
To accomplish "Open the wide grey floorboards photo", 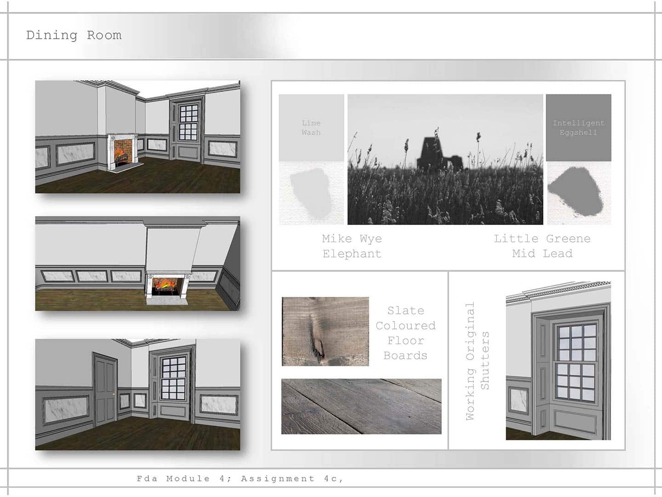I will pyautogui.click(x=361, y=406).
